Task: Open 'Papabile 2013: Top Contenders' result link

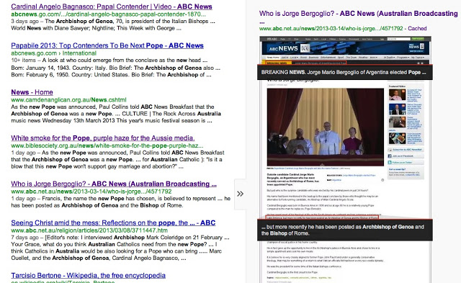Action: pyautogui.click(x=107, y=45)
